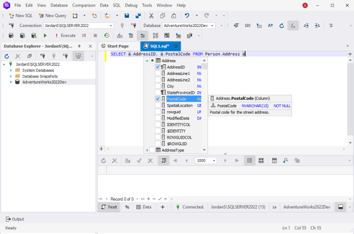Screen dimensions: 354x234
Task: Run the query with the green play icon
Action: 45,36
